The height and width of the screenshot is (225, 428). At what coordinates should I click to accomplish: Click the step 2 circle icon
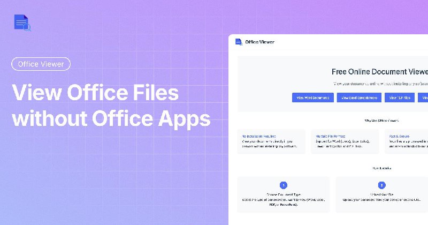[x=381, y=185]
